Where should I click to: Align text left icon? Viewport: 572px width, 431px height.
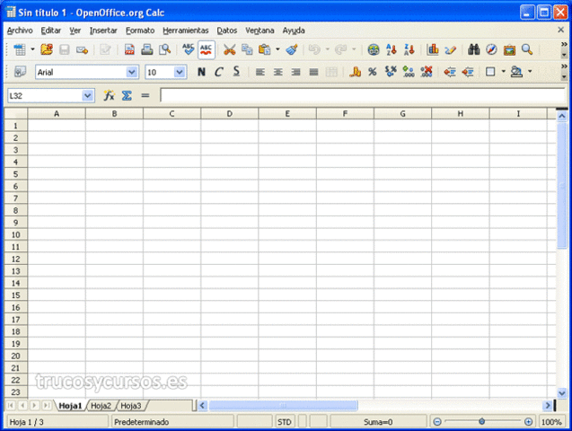click(x=260, y=72)
